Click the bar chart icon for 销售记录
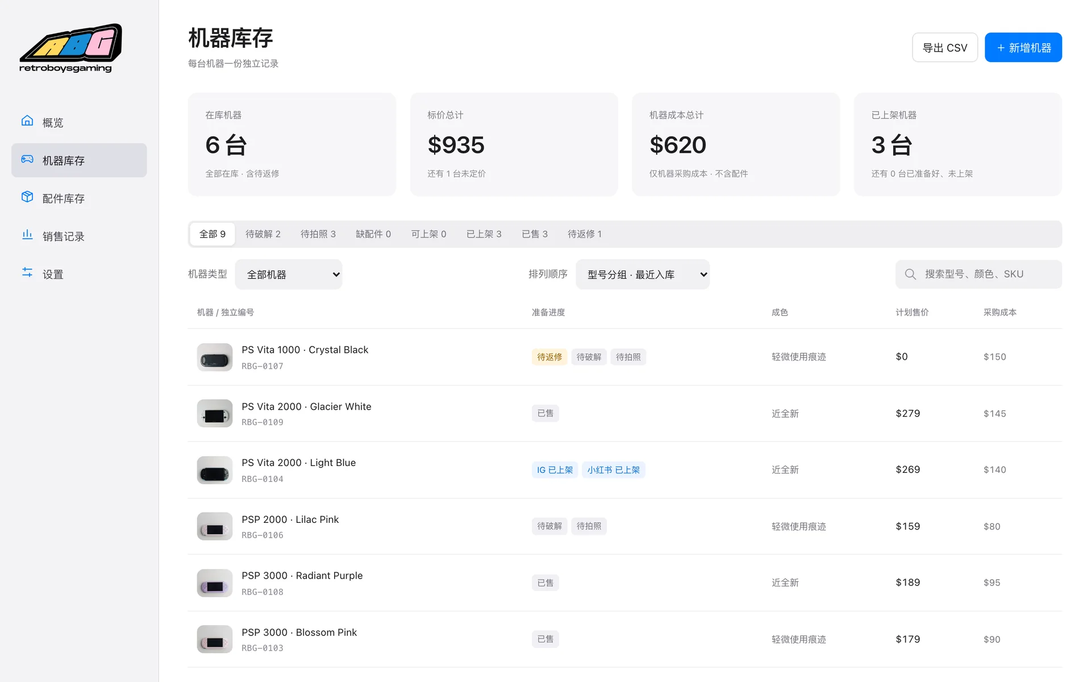The image size is (1091, 682). pos(27,235)
